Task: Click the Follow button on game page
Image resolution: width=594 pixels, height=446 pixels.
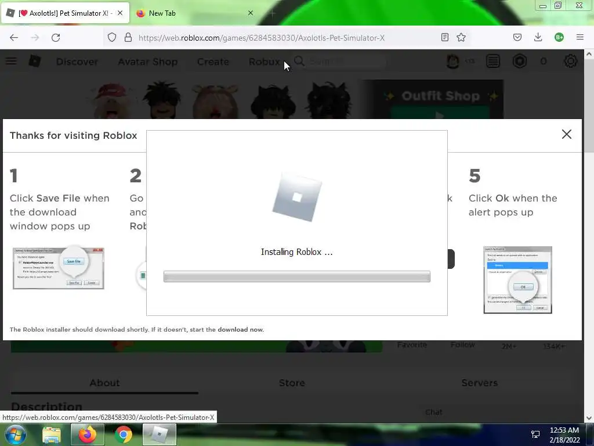Action: (462, 345)
